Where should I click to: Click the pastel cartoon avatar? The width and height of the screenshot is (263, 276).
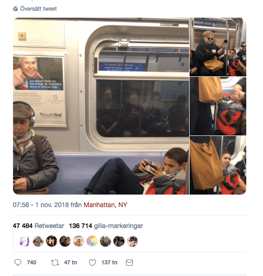tap(92, 241)
